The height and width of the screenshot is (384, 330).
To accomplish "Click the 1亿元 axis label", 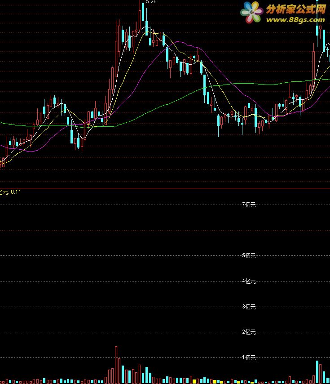I will (x=249, y=357).
